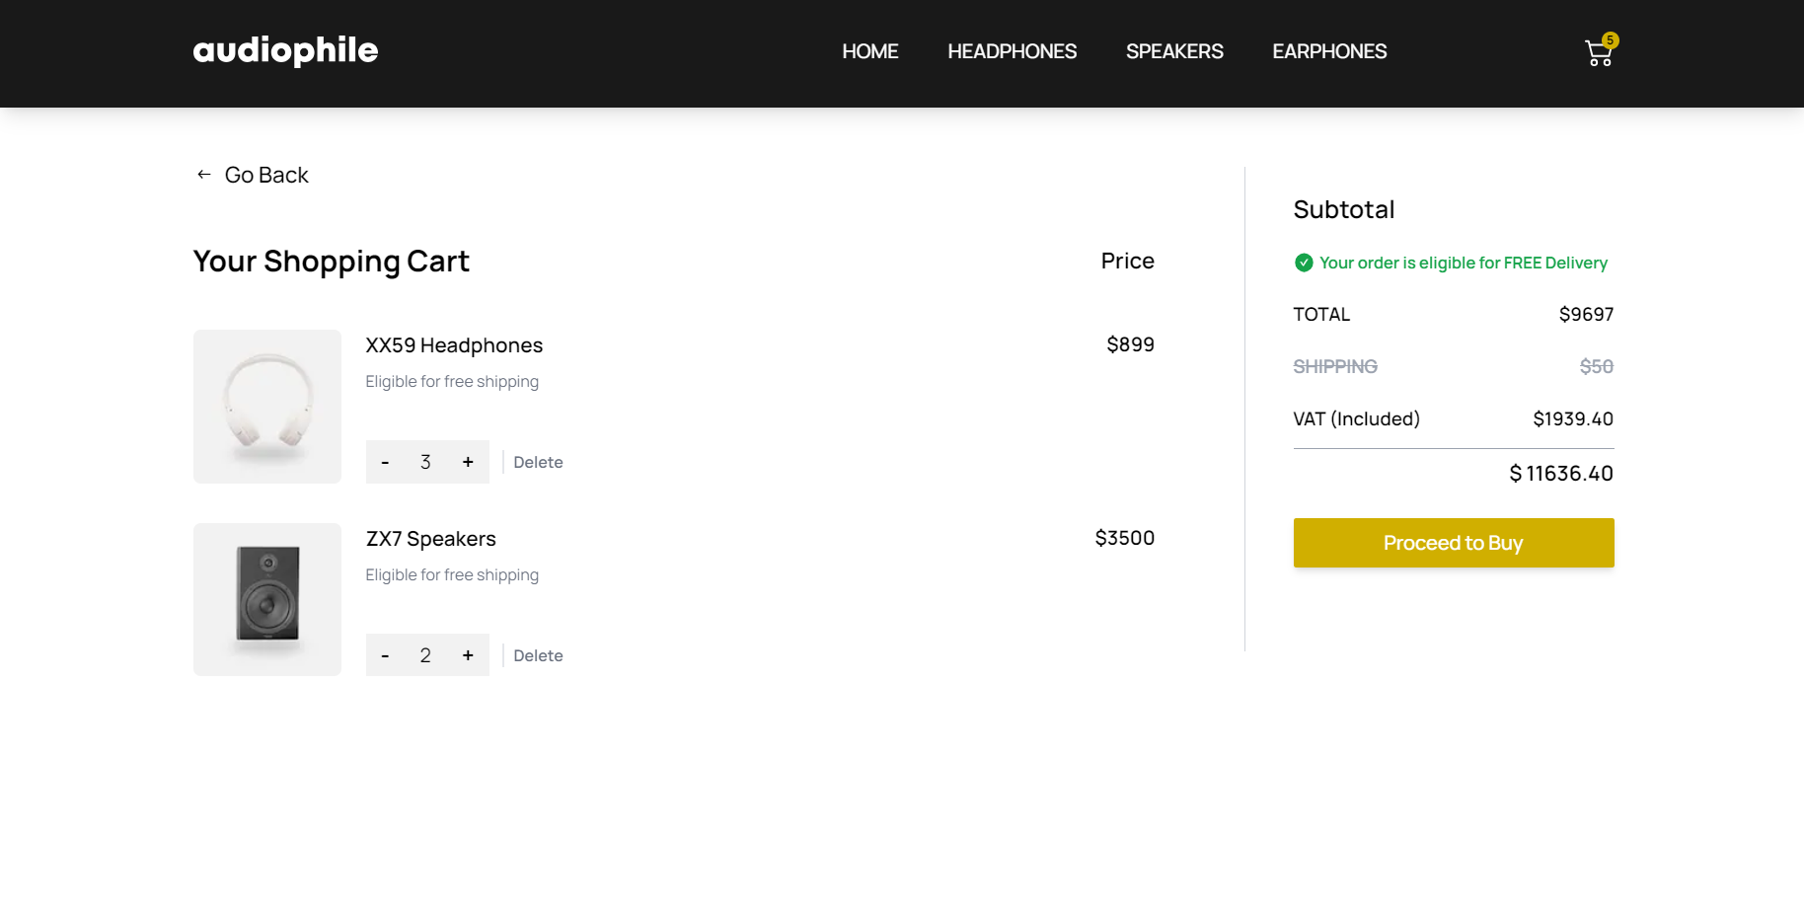Viewport: 1804px width, 908px height.
Task: Open the XX59 Headphones product thumbnail
Action: [266, 406]
